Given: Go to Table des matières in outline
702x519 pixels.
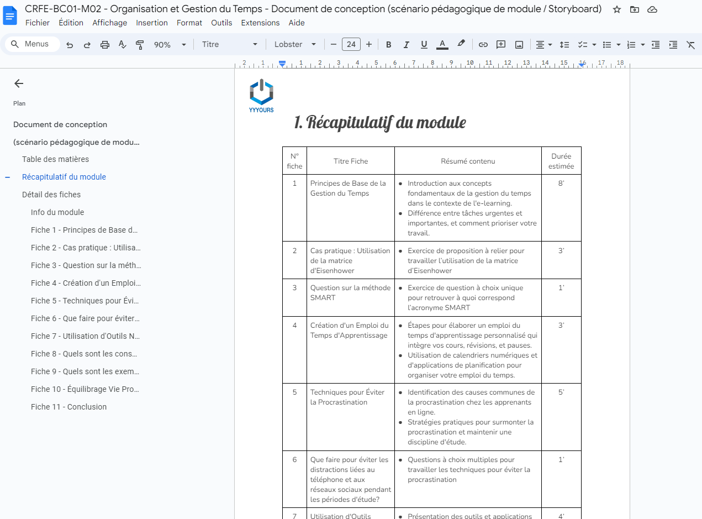Looking at the screenshot, I should (55, 159).
